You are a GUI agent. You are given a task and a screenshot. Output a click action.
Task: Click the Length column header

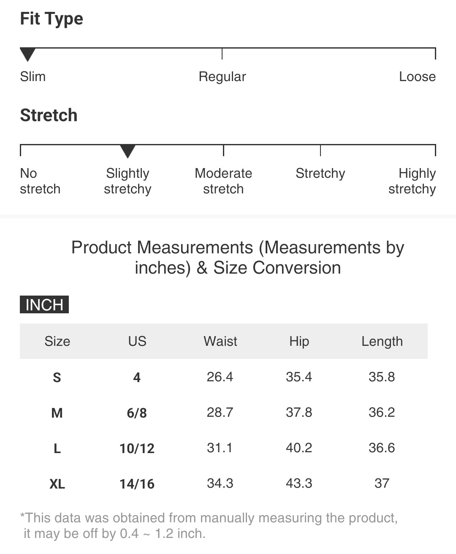[x=382, y=341]
